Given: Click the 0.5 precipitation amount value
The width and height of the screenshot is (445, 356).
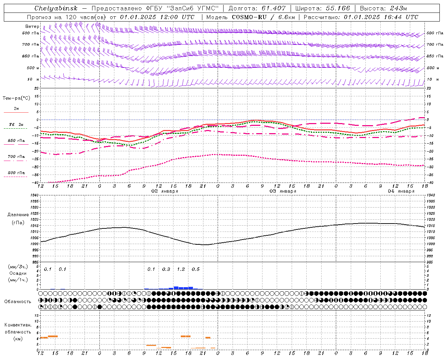Looking at the screenshot, I should coord(196,269).
